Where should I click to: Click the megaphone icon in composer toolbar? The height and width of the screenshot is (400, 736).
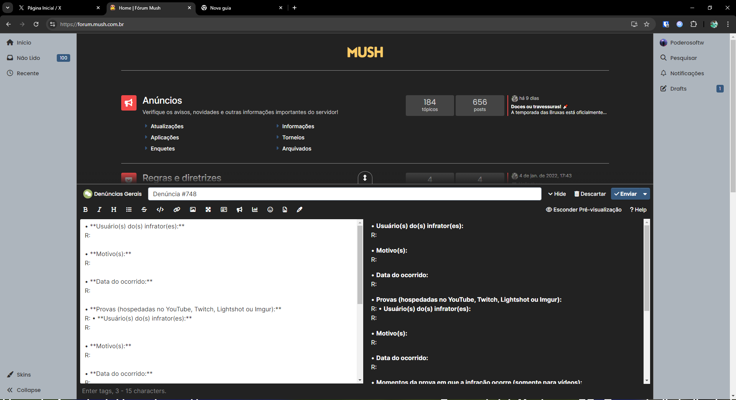[240, 210]
